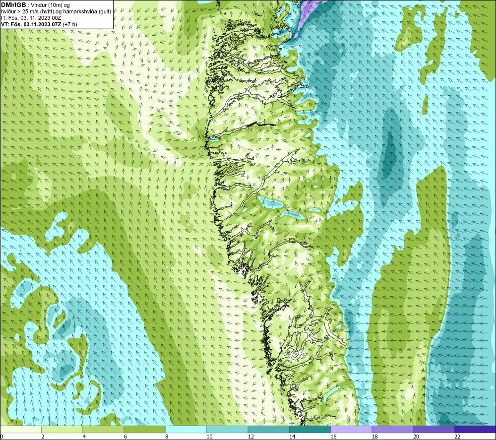Click the '16' scale label

(x=333, y=437)
